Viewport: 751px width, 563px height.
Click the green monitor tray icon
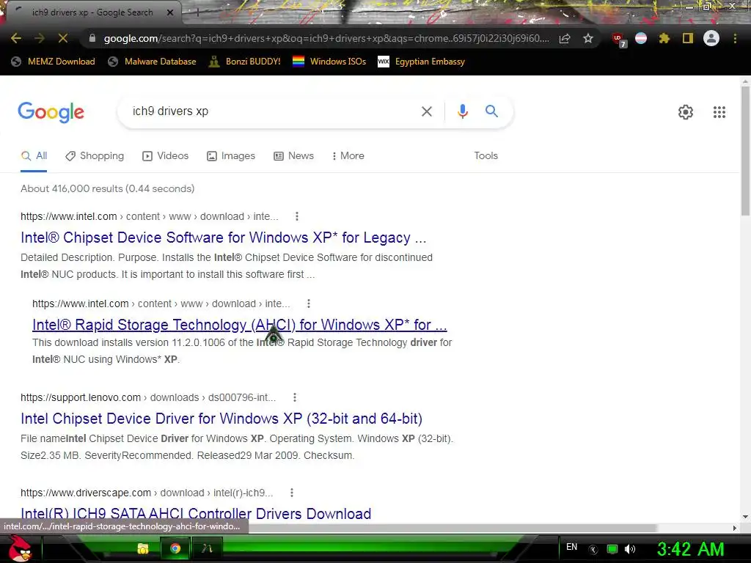tap(612, 549)
